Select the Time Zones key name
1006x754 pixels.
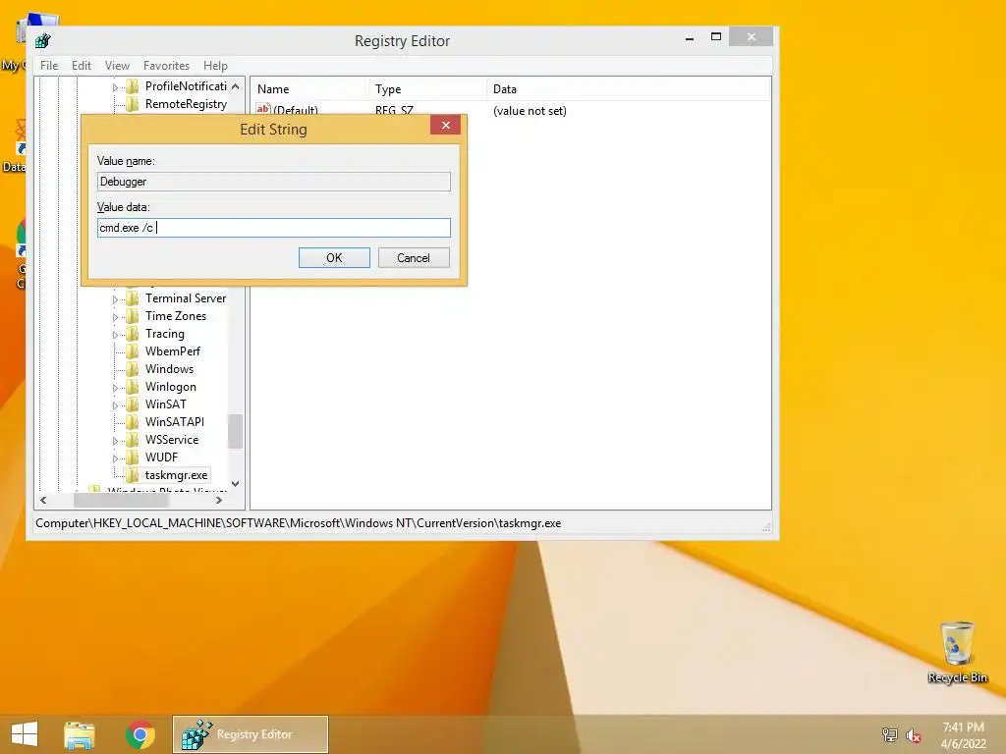click(x=176, y=316)
